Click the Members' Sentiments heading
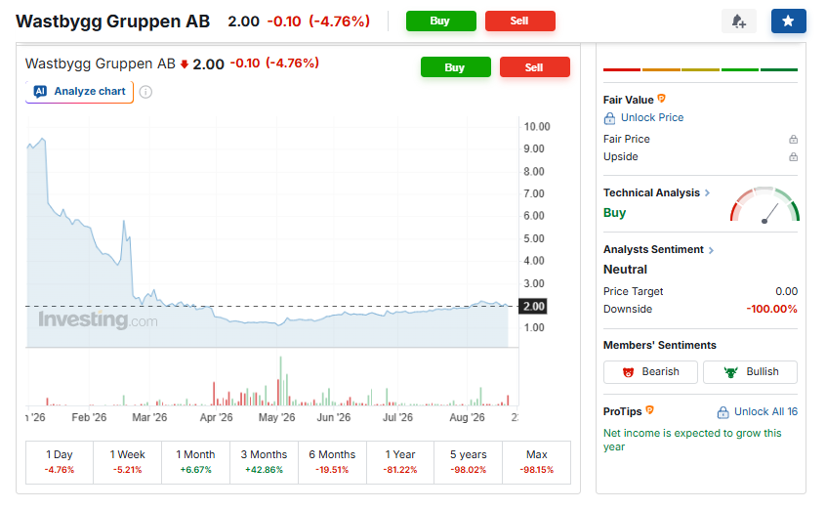This screenshot has height=509, width=826. pyautogui.click(x=660, y=345)
